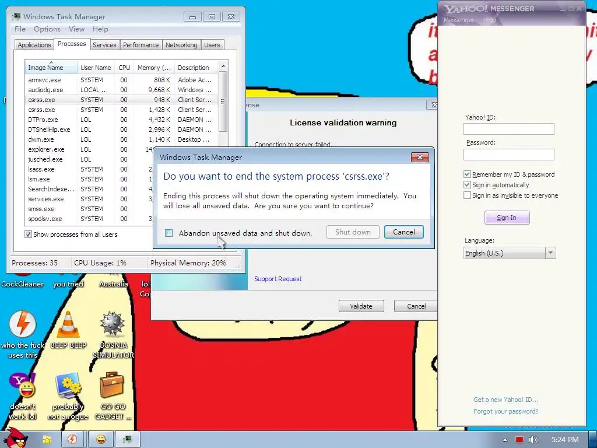This screenshot has width=597, height=448.
Task: Click the orange lightning bolt taskbar button
Action: (x=72, y=439)
